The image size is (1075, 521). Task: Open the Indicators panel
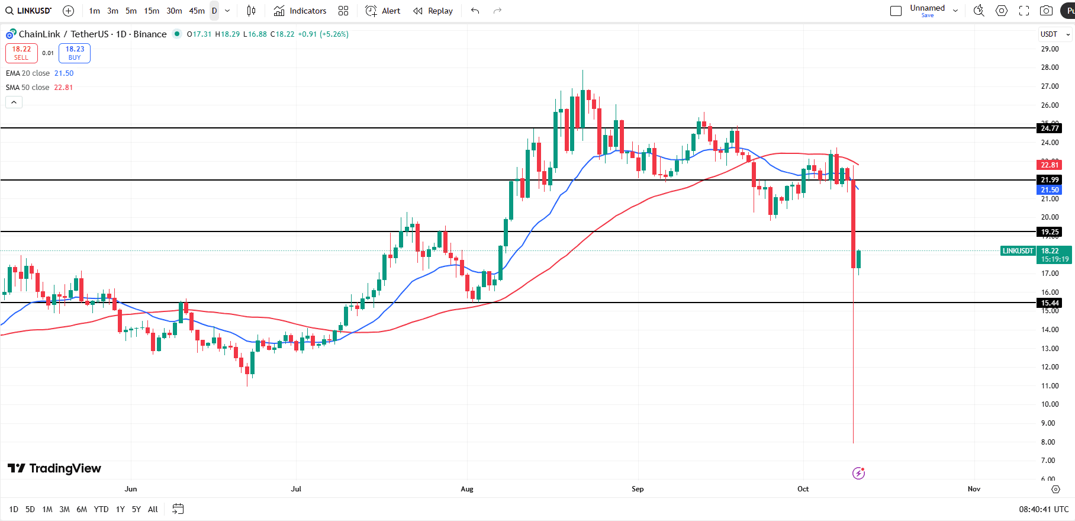tap(300, 11)
